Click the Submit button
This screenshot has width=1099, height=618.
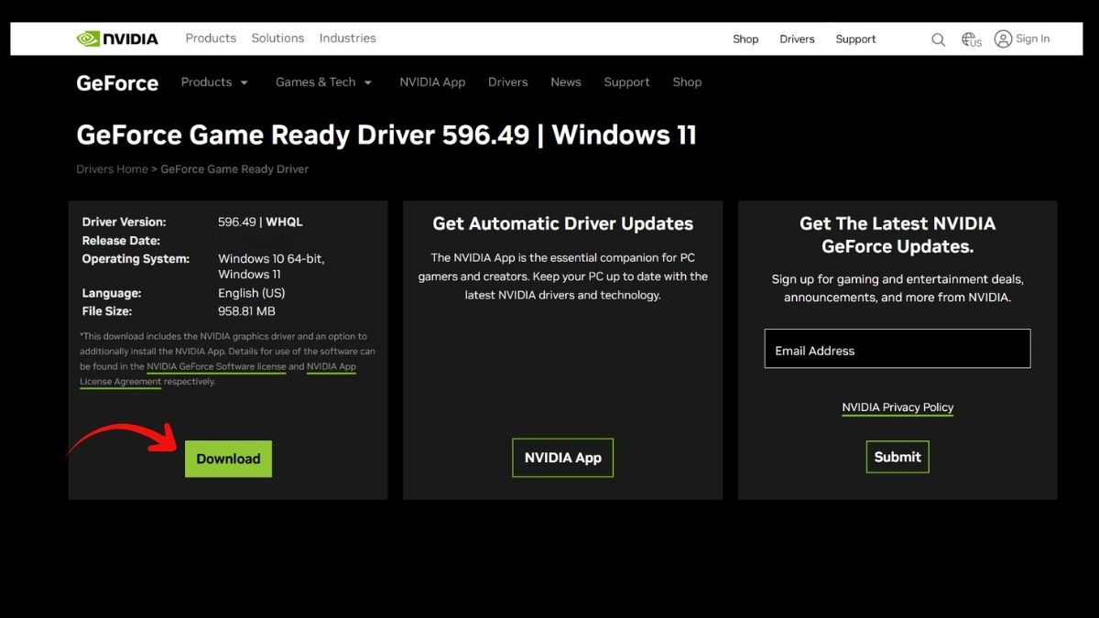pyautogui.click(x=898, y=457)
